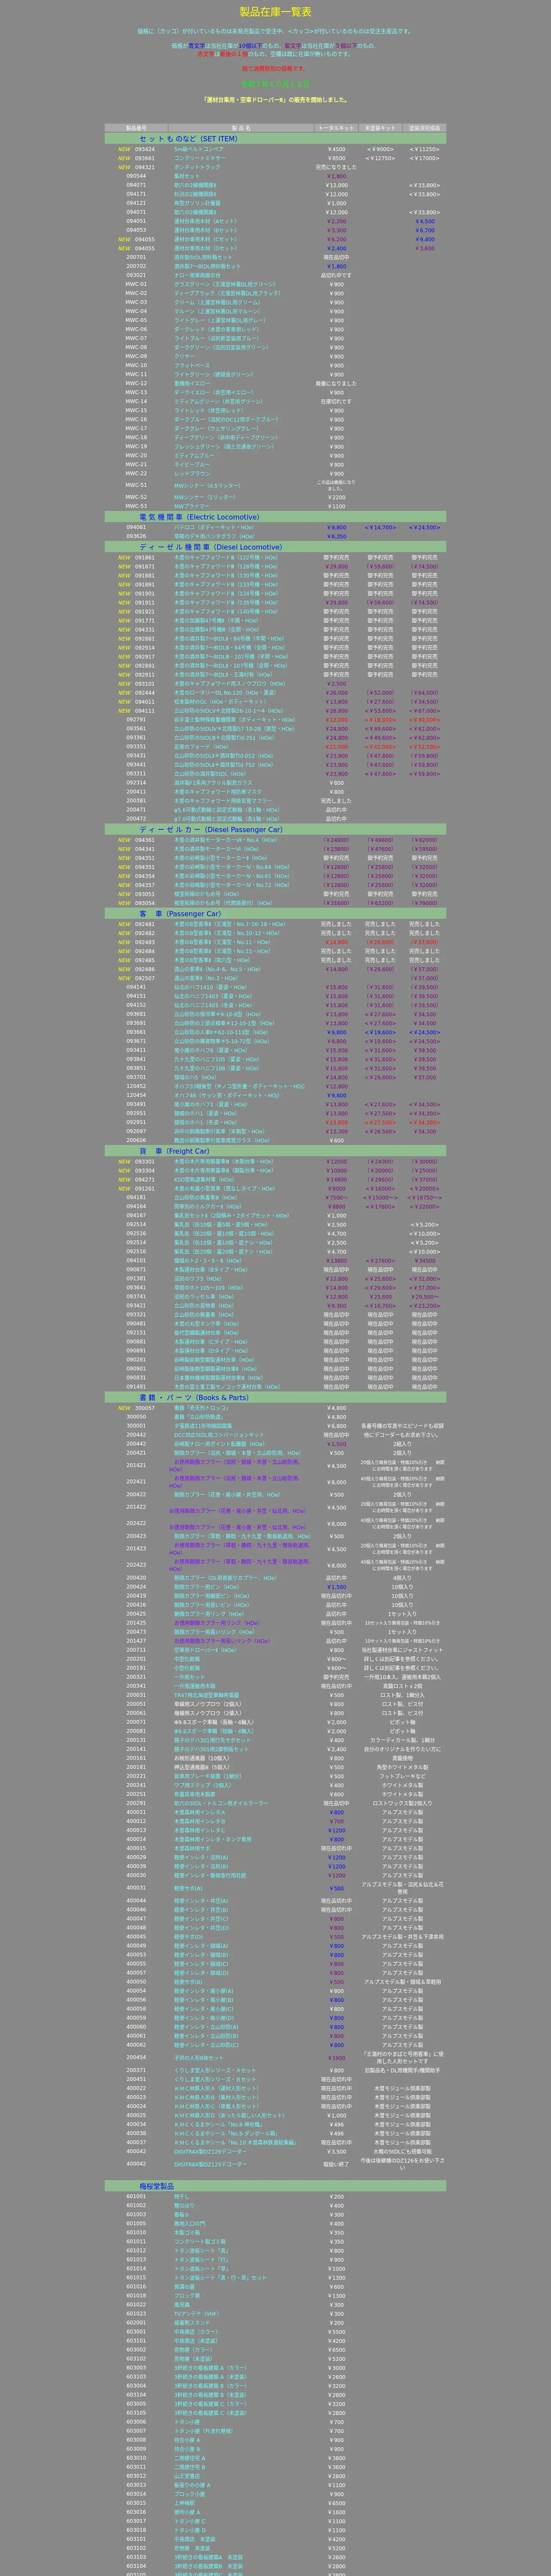Image resolution: width=551 pixels, height=2576 pixels.
Task: Open the ボンネットトラック product link
Action: click(197, 167)
